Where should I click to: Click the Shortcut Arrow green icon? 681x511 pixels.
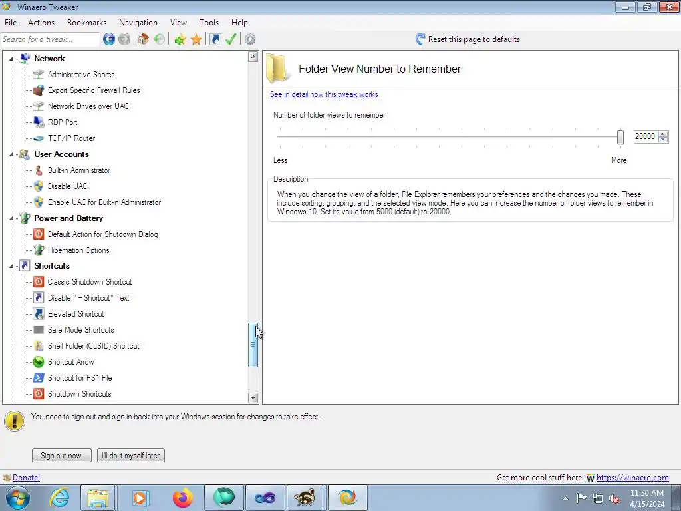coord(39,361)
